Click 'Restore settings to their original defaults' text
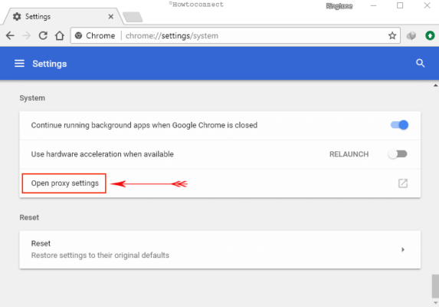This screenshot has width=439, height=307. pyautogui.click(x=100, y=255)
